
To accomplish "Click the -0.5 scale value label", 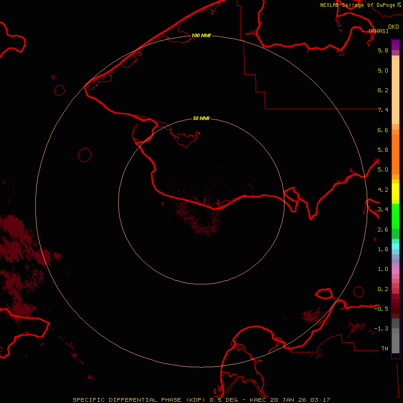I will pos(382,309).
